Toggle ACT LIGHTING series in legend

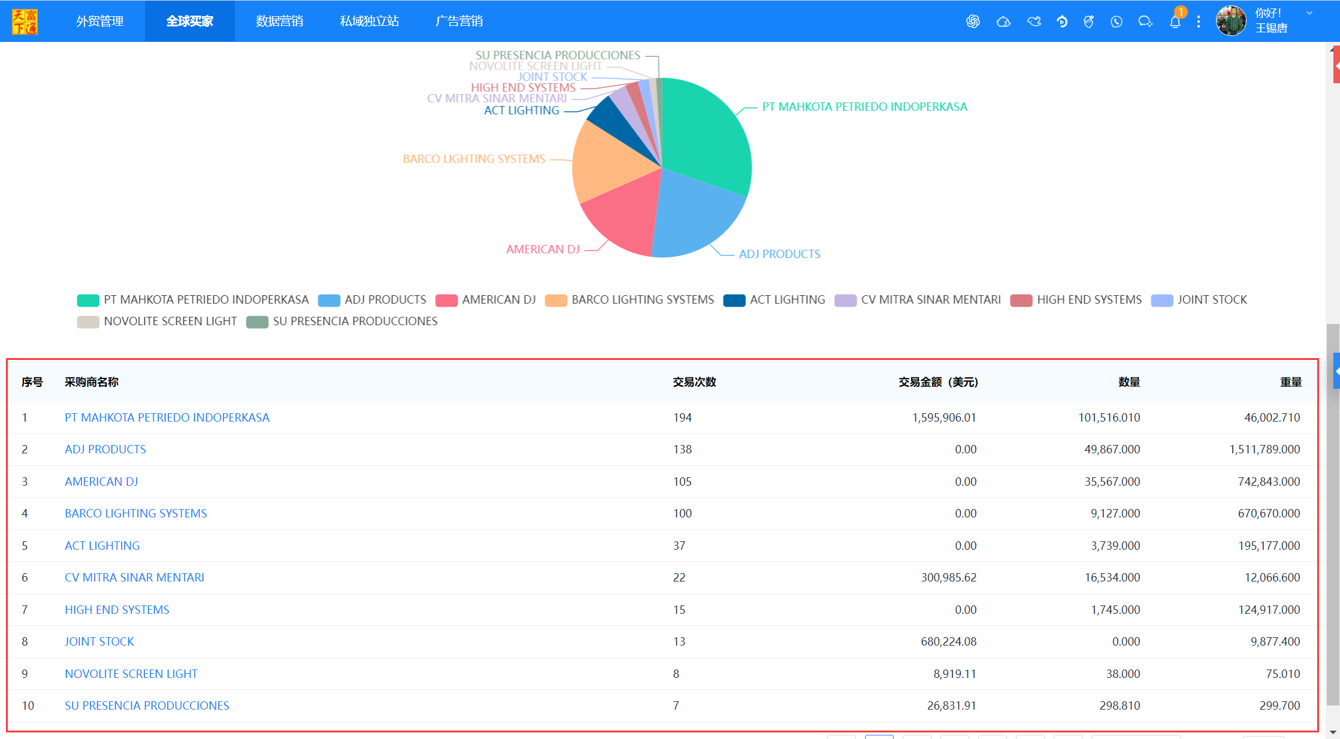coord(774,300)
